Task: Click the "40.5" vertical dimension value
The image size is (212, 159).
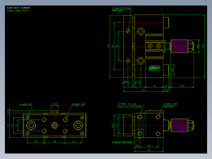Action: (113, 125)
